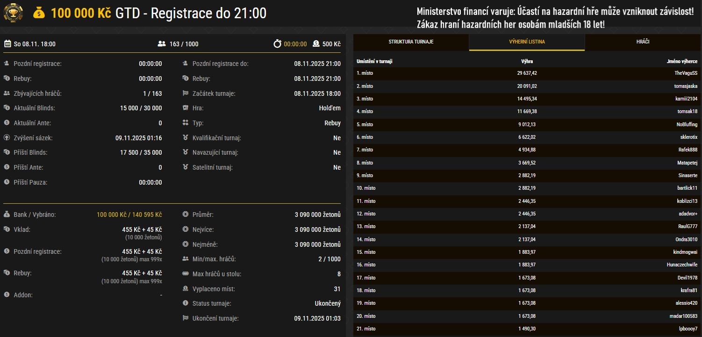Click player name madar100583
This screenshot has width=702, height=337.
click(x=685, y=316)
